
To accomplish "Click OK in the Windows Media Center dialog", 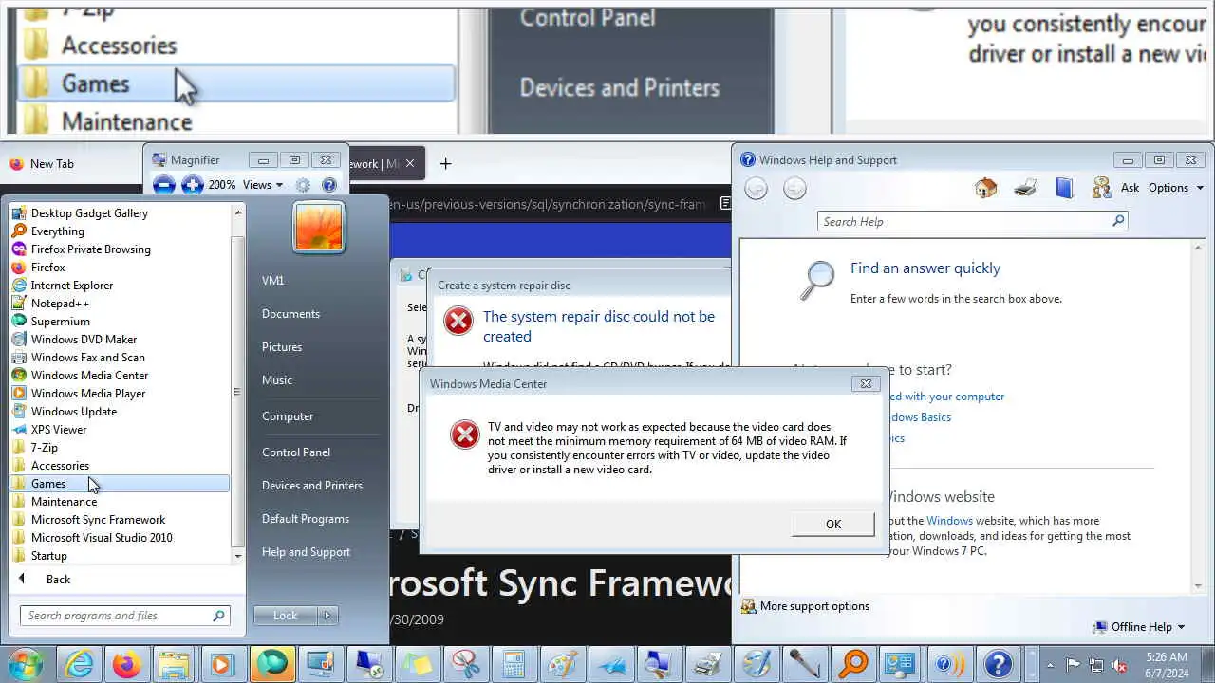I will click(x=833, y=525).
